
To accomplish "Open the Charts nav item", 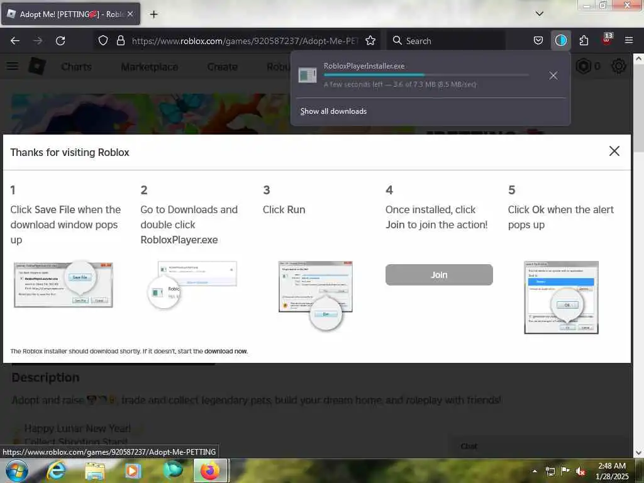I will pyautogui.click(x=76, y=67).
